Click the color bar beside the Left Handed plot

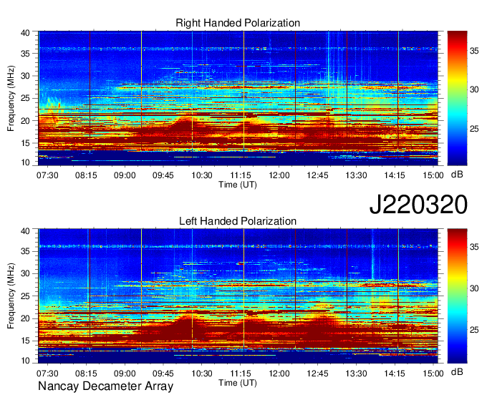pos(457,296)
